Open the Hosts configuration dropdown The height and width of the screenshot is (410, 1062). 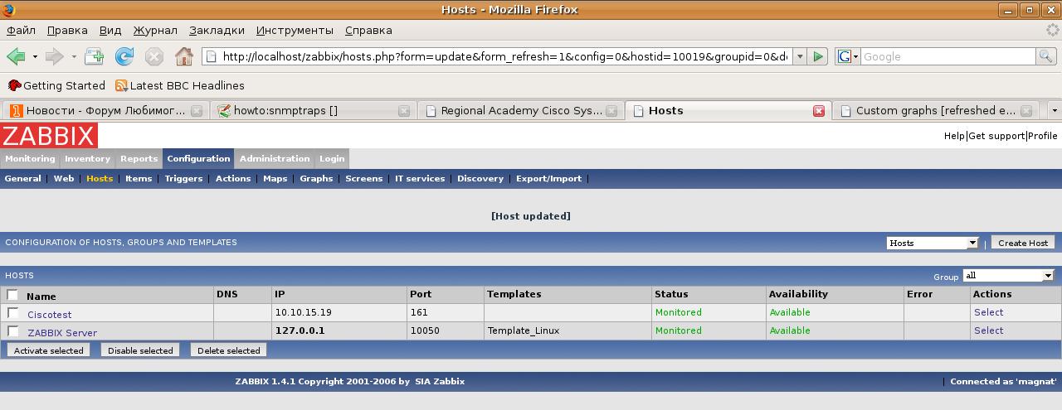point(933,243)
